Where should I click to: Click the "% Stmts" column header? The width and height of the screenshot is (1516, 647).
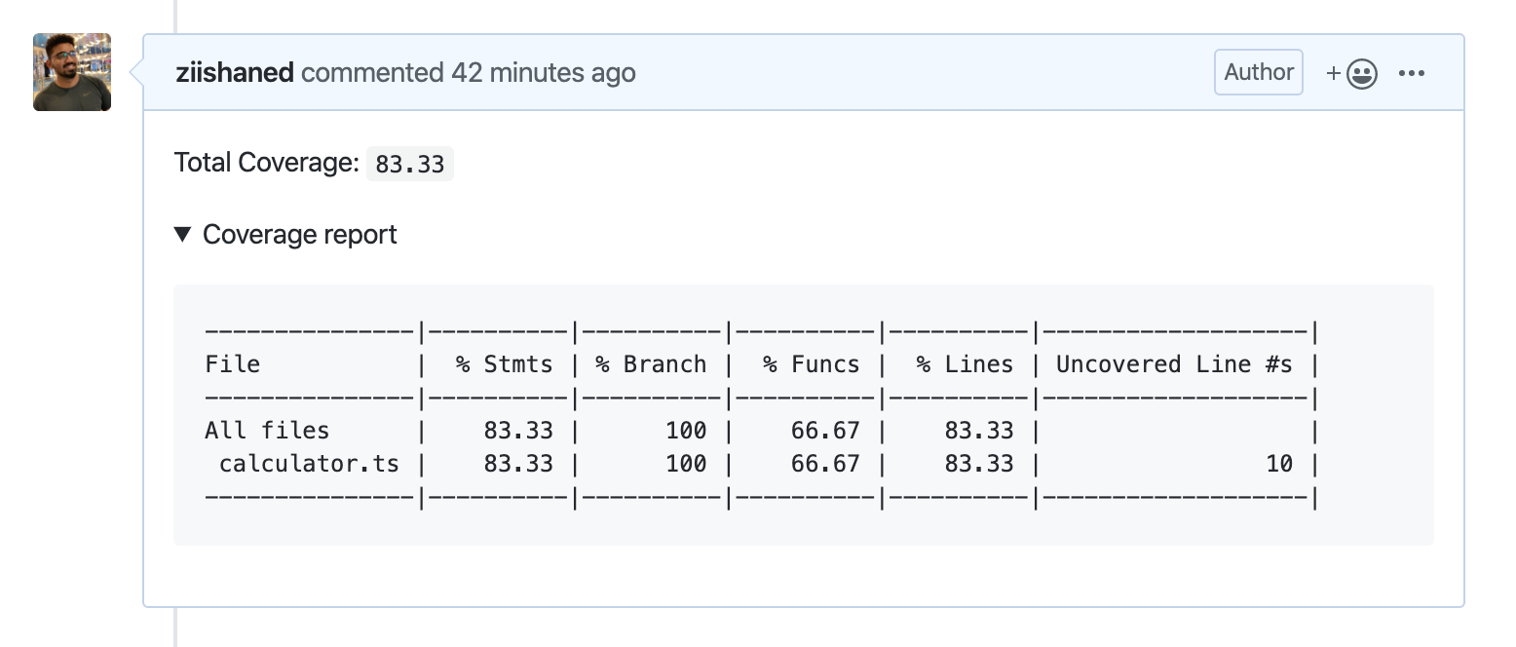504,364
